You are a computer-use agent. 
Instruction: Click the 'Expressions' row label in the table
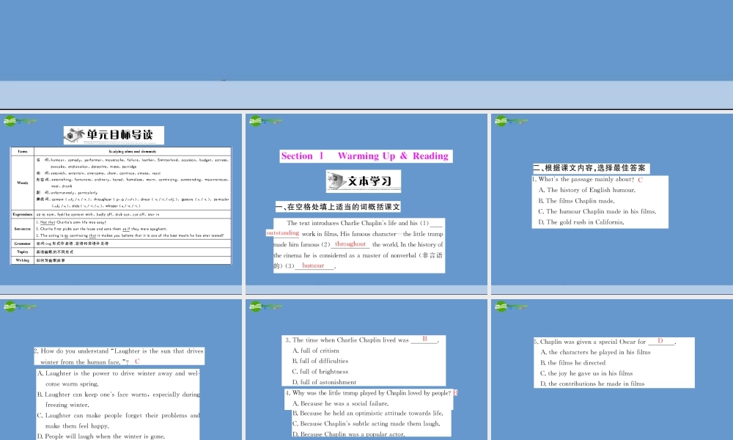pyautogui.click(x=23, y=214)
